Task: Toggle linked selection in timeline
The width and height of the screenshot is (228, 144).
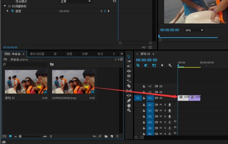Action: (154, 66)
